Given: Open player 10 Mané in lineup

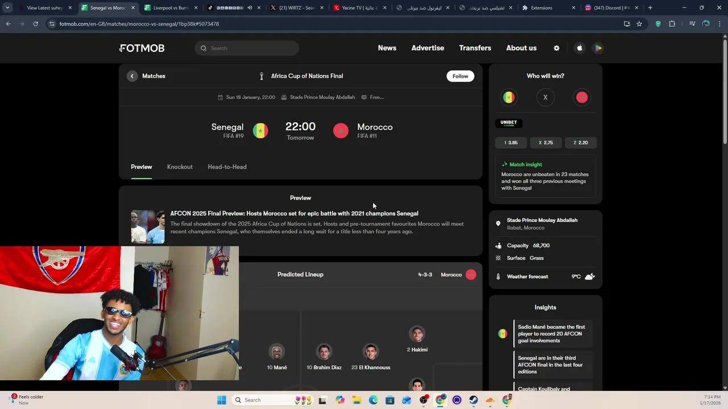Looking at the screenshot, I should (x=277, y=357).
